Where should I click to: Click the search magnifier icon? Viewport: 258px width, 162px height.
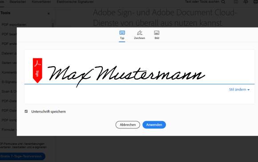(223, 2)
